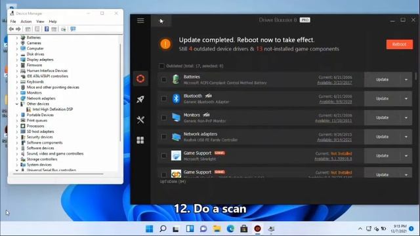This screenshot has height=236, width=420.
Task: Open the taskbar clock and date
Action: (398, 229)
